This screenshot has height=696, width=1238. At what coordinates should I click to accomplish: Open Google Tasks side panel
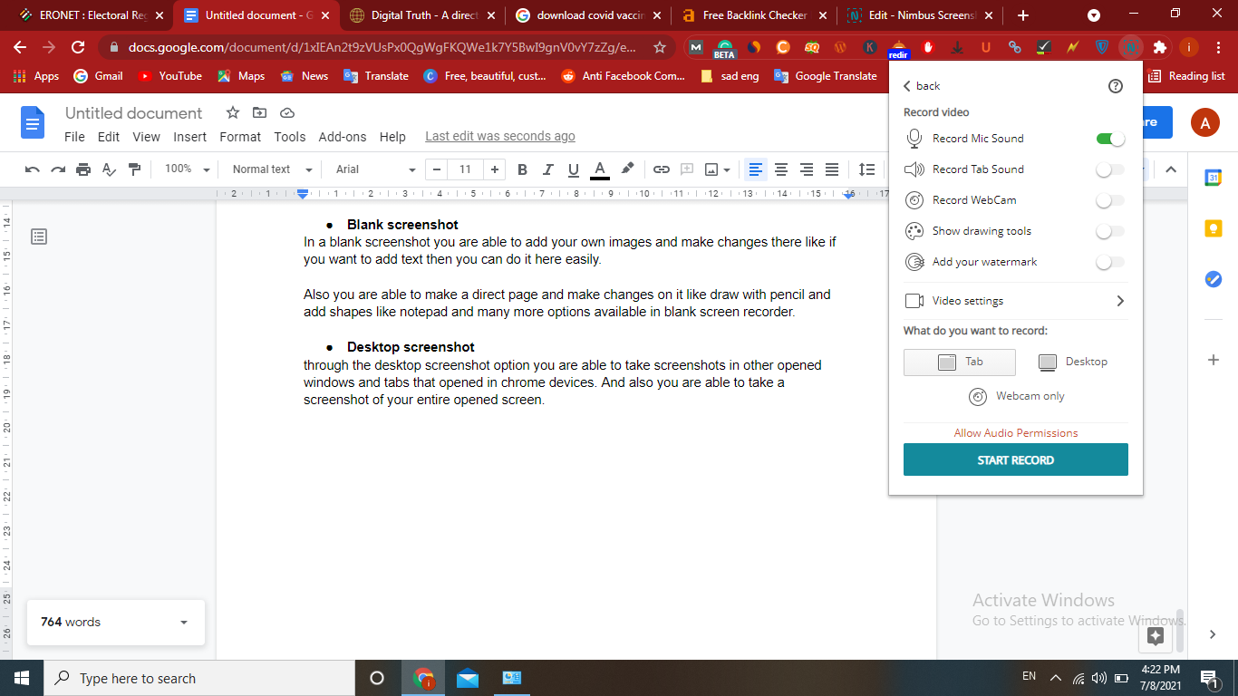tap(1214, 279)
